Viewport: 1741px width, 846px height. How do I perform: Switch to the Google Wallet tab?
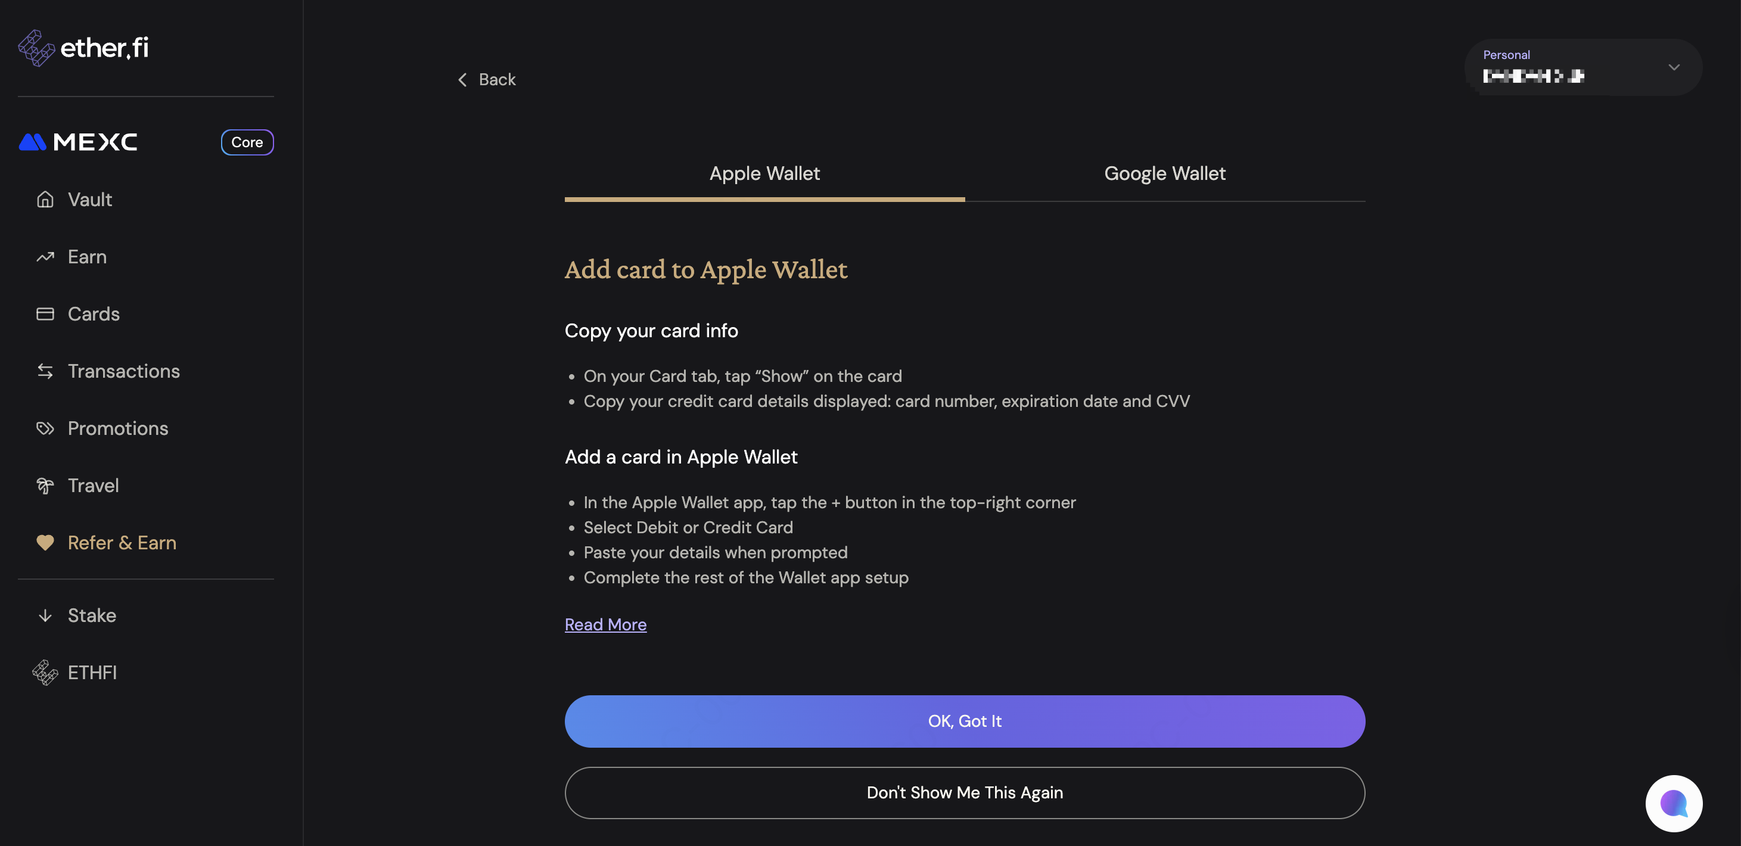pyautogui.click(x=1164, y=173)
